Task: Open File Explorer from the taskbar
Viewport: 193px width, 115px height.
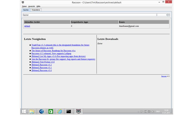Action: click(x=32, y=111)
